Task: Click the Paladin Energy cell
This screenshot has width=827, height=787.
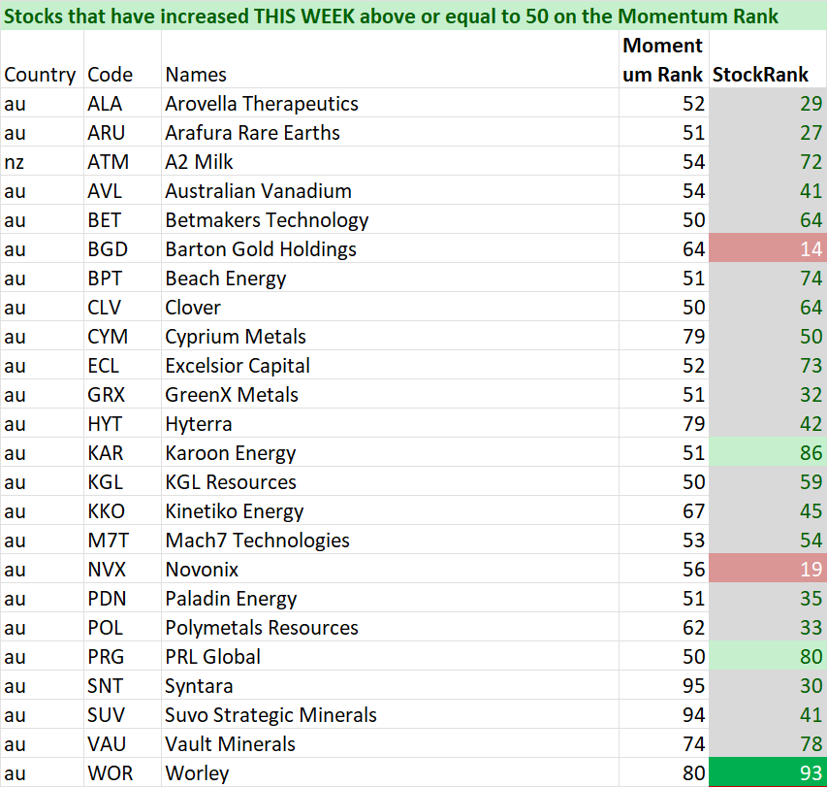Action: (x=390, y=598)
